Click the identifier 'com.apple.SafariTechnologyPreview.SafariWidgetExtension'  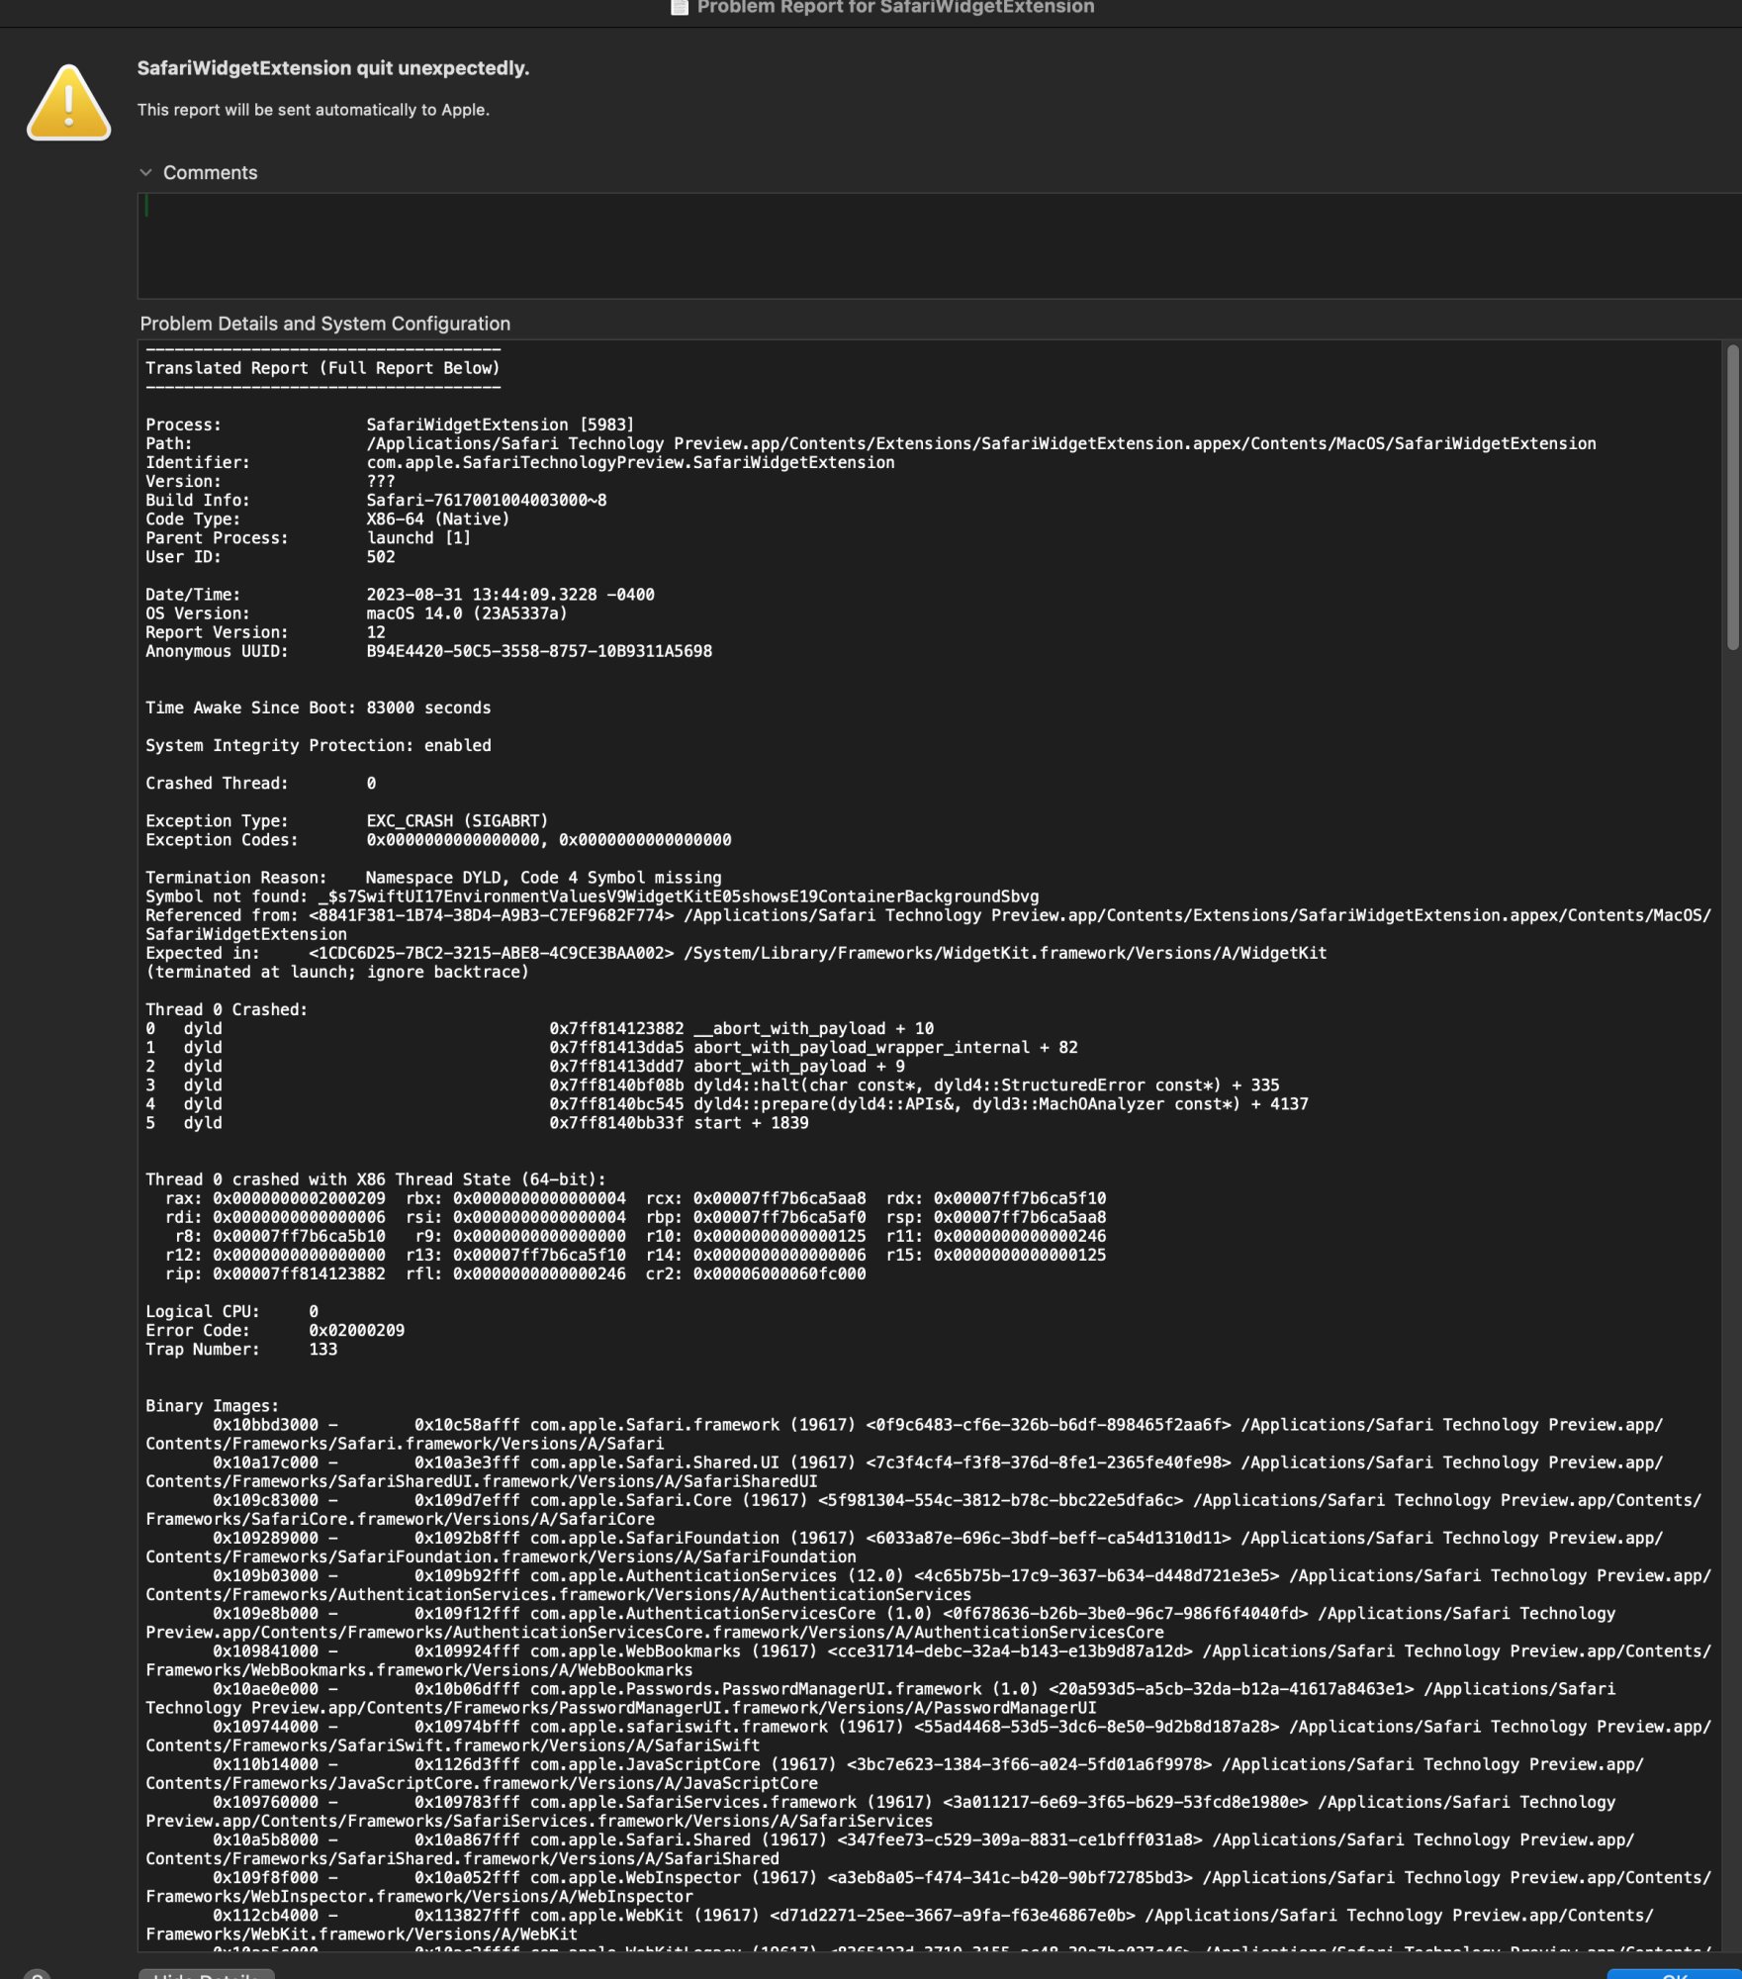click(x=630, y=462)
